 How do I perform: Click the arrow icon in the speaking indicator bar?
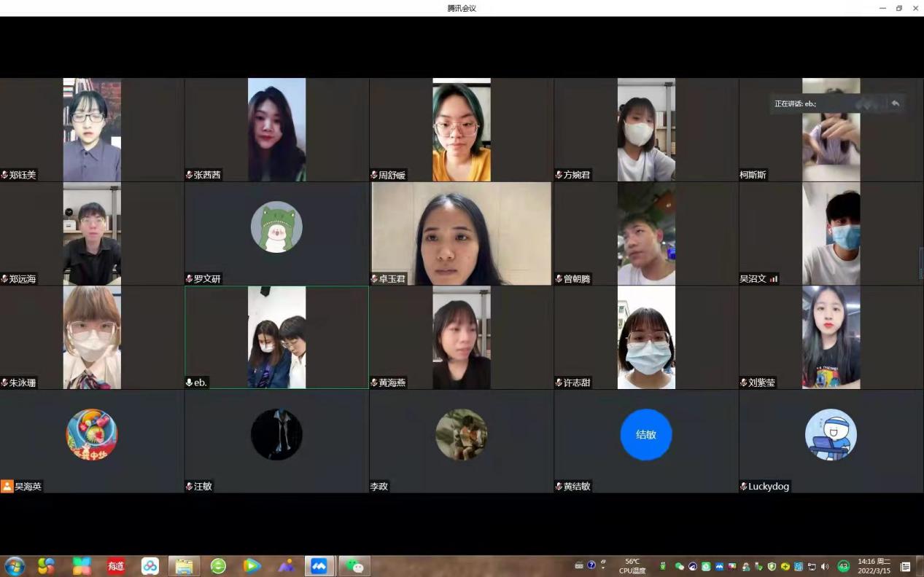pyautogui.click(x=895, y=103)
